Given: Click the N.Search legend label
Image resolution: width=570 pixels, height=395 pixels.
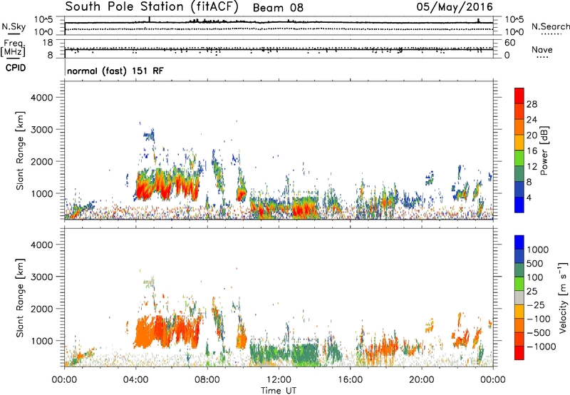Looking at the screenshot, I should [550, 26].
